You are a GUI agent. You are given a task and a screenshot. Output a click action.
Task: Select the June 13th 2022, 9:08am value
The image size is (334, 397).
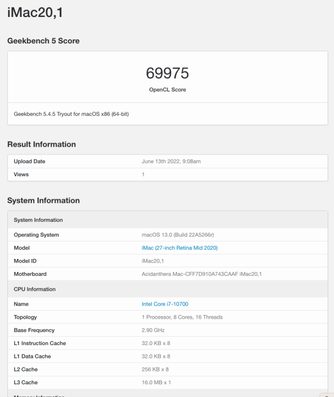click(x=171, y=161)
